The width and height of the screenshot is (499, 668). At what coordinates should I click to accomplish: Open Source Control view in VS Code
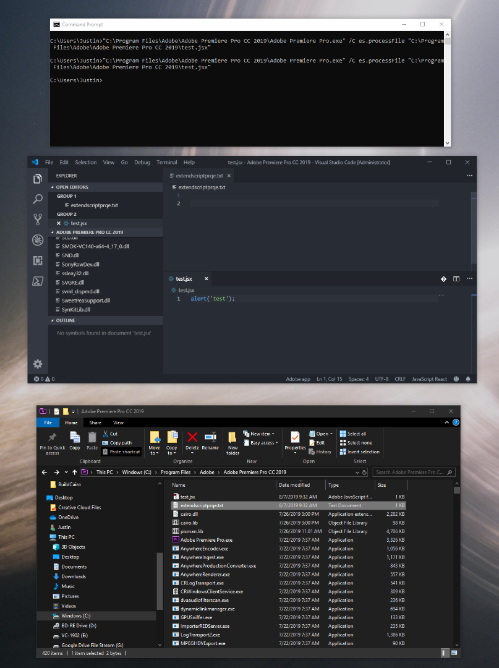[x=38, y=220]
